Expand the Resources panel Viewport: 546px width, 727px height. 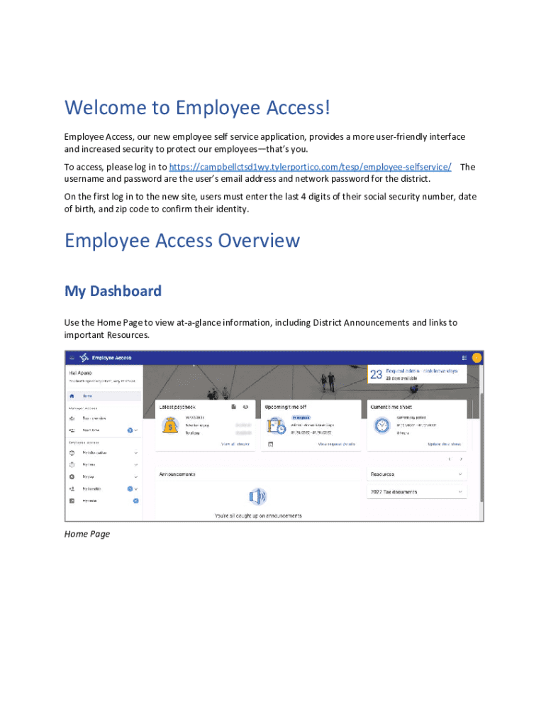(459, 474)
